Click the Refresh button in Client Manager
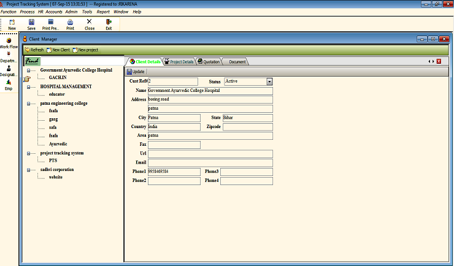 (34, 50)
